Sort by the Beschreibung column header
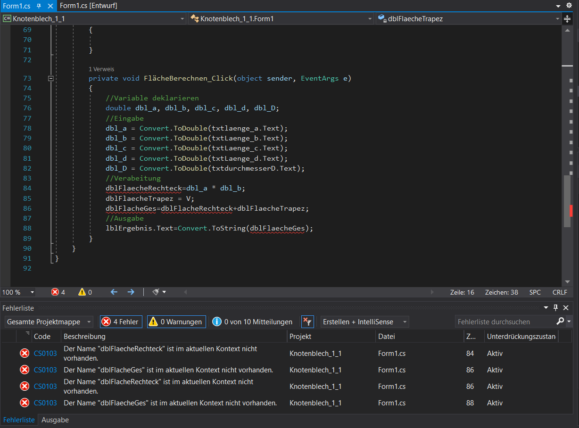Image resolution: width=579 pixels, height=428 pixels. coord(174,337)
